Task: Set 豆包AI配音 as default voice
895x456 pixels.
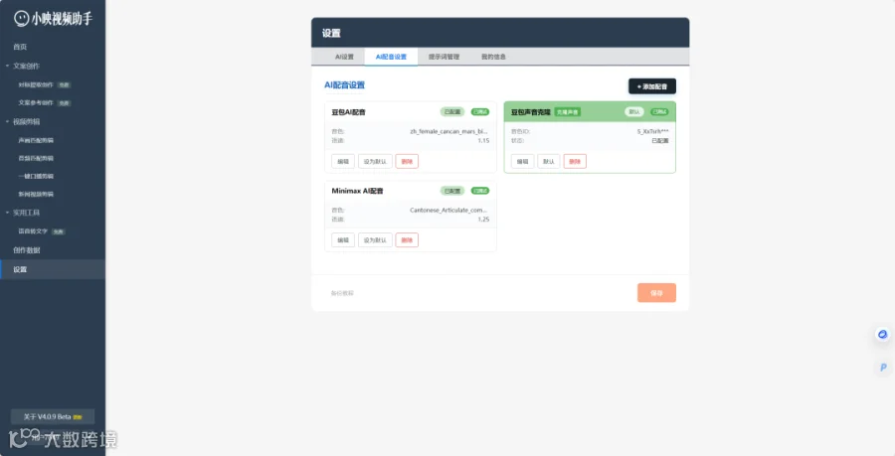Action: point(375,161)
